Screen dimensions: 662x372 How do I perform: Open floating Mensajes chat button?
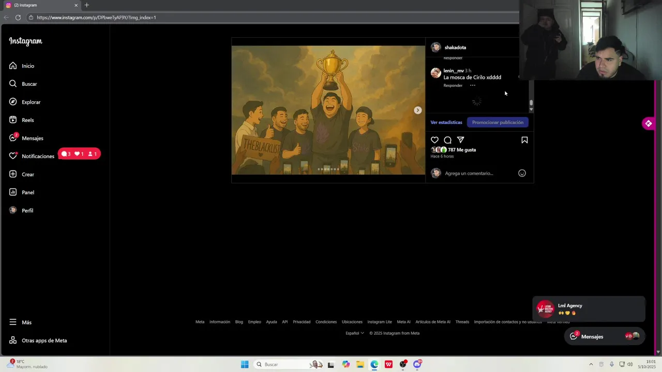pyautogui.click(x=605, y=336)
